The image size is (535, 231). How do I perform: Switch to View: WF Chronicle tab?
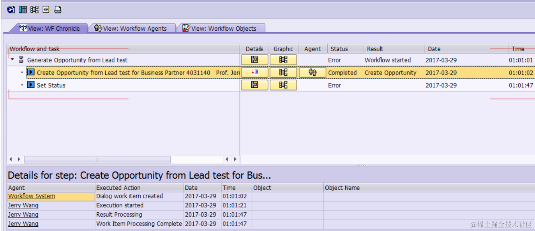[x=49, y=28]
